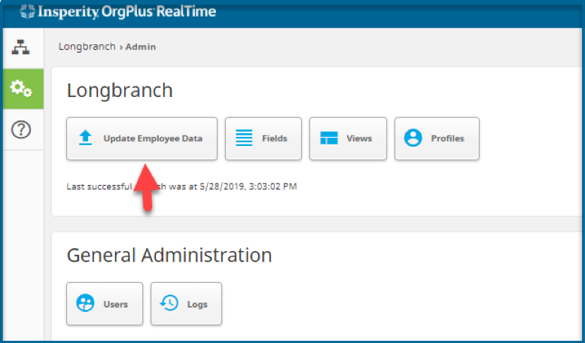Screen dimensions: 585x343
Task: Open the Users administration button
Action: pos(105,304)
